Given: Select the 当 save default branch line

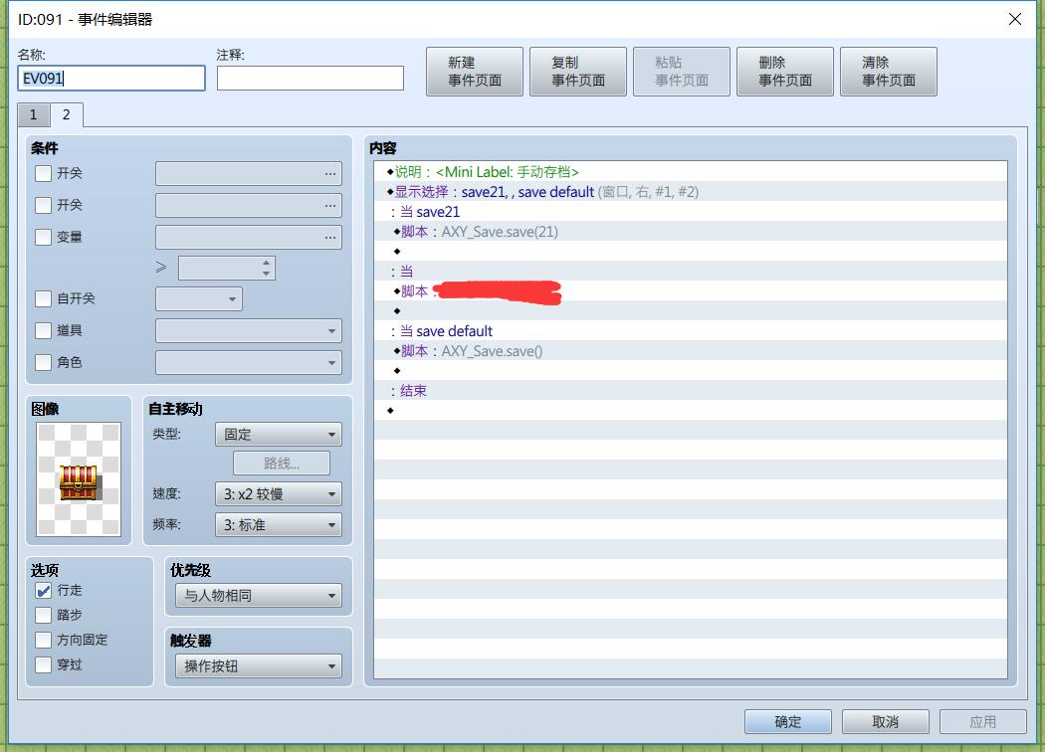Looking at the screenshot, I should pyautogui.click(x=691, y=331).
